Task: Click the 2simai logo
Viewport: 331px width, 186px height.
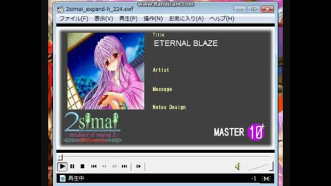Action: click(93, 127)
